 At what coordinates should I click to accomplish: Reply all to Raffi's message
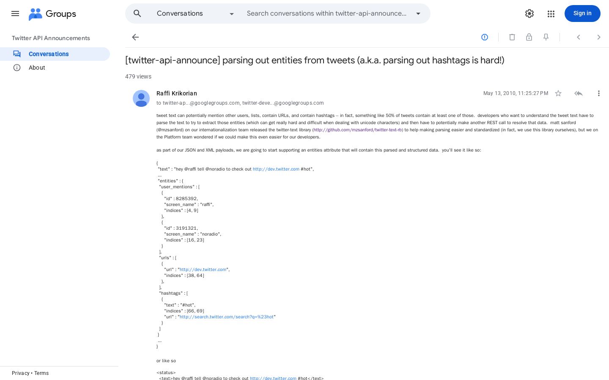579,93
